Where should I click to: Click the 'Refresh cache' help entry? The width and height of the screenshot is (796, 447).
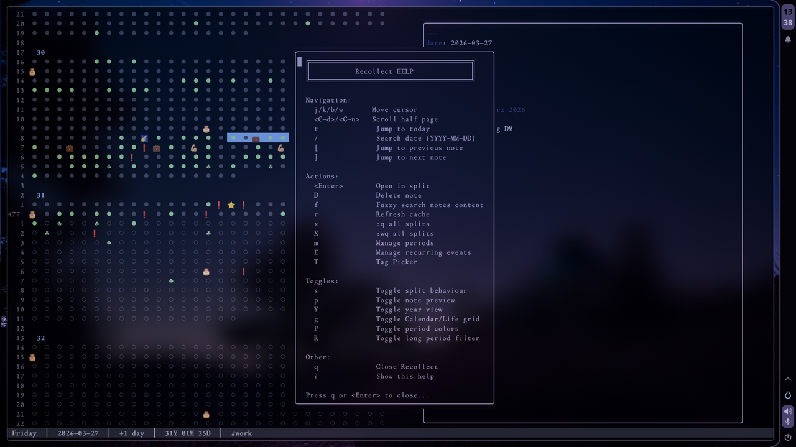[403, 214]
